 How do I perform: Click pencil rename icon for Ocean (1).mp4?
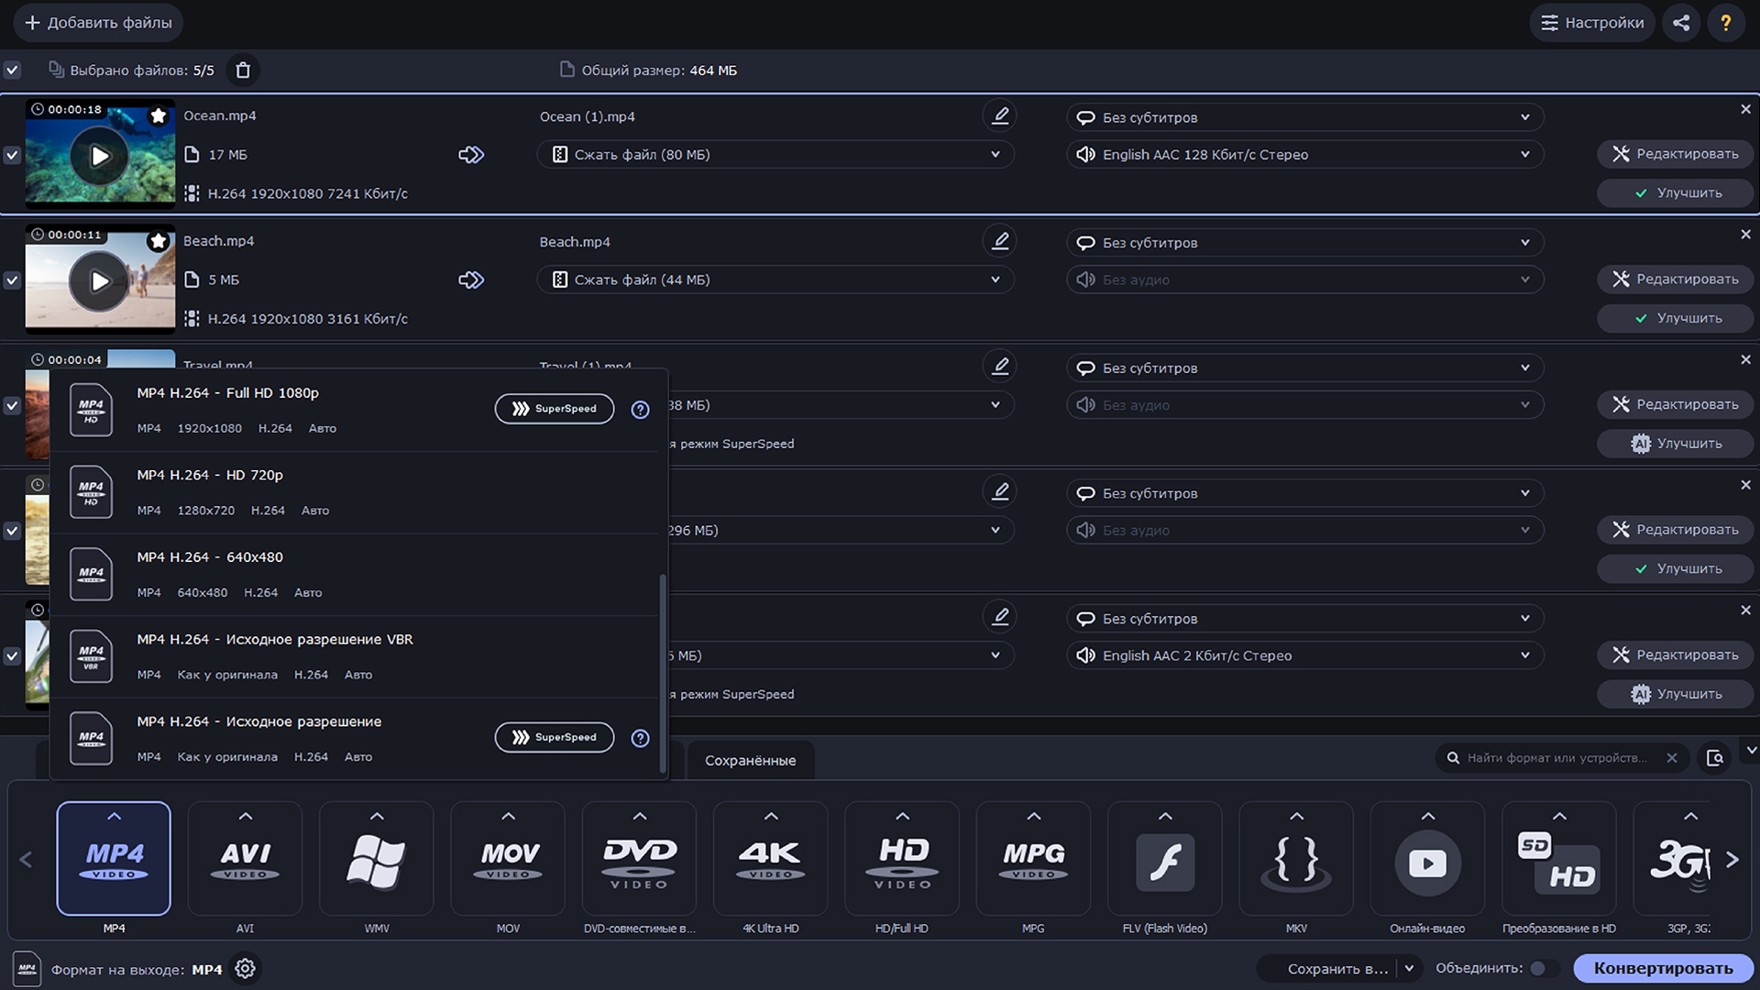click(1000, 116)
